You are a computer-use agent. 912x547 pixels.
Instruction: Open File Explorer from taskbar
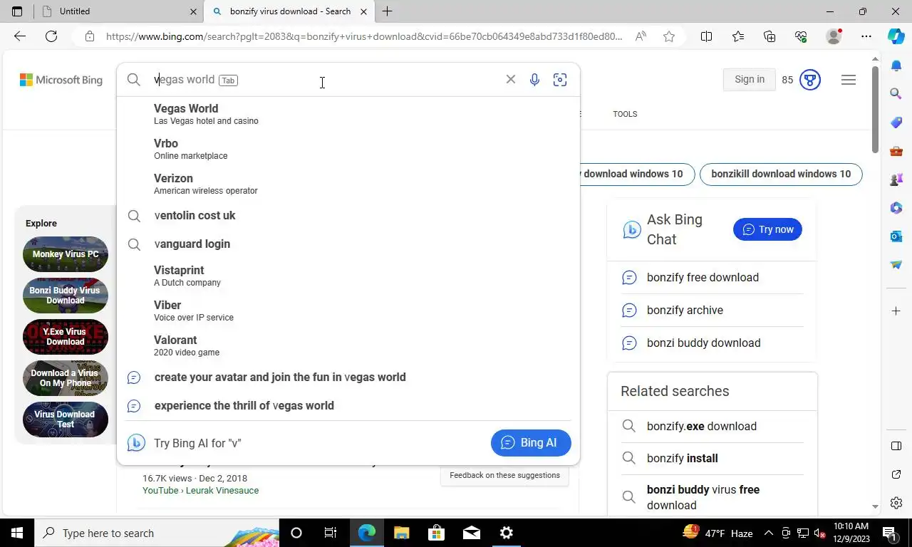coord(402,533)
